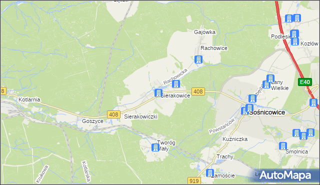The height and width of the screenshot is (185, 320).
Task: Select the left building icon of the top-right pair
Action: (289, 18)
